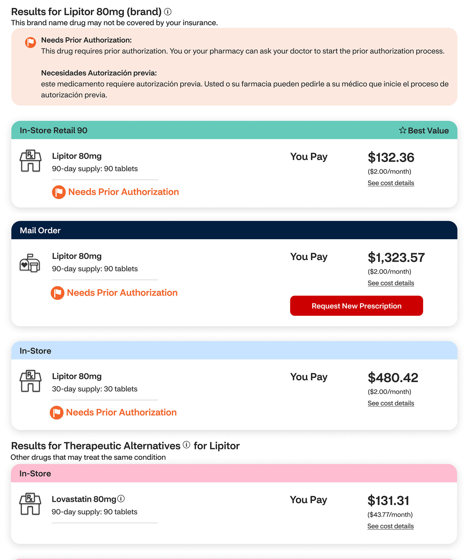Click flag icon in Mail Order card
Image resolution: width=468 pixels, height=560 pixels.
[x=57, y=293]
